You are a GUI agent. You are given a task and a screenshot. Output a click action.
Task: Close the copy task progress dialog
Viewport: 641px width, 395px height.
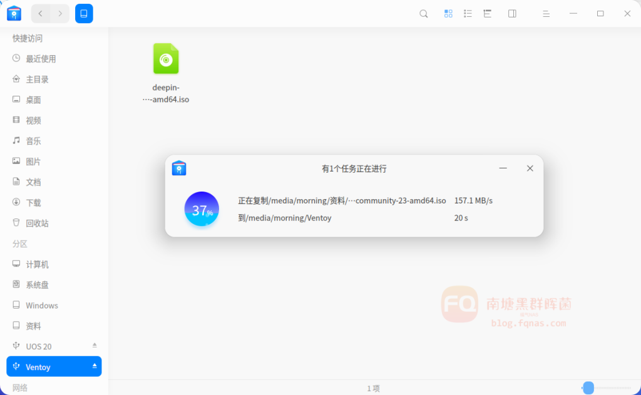(x=530, y=168)
